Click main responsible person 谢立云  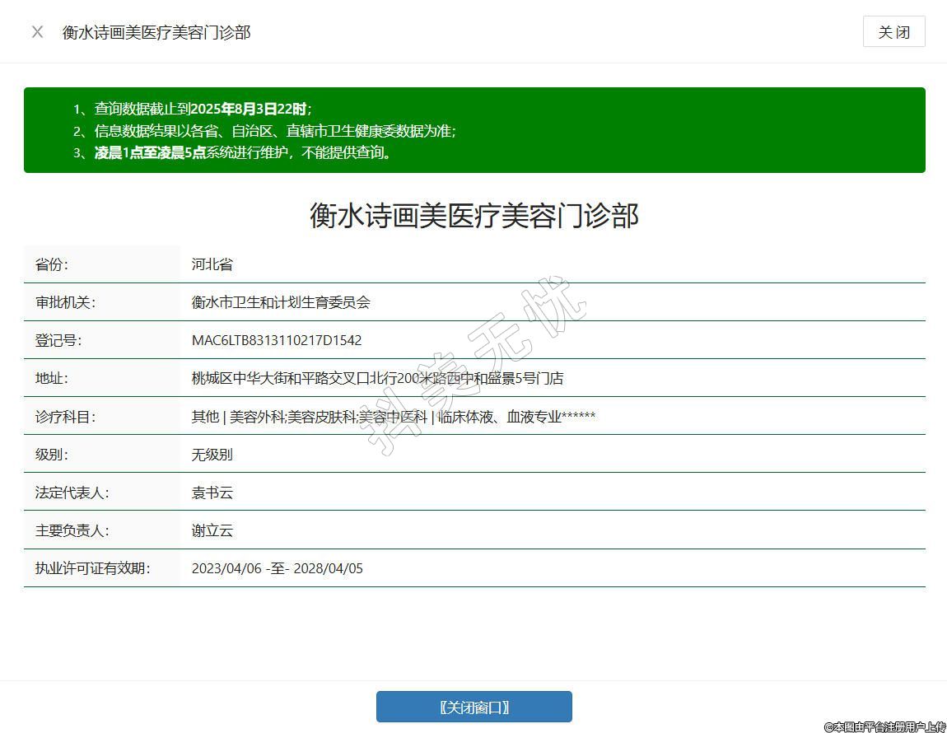(212, 530)
